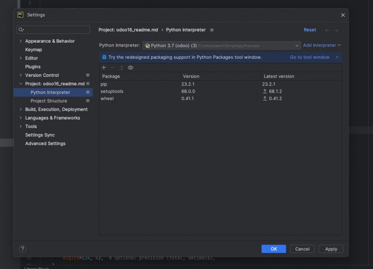373x269 pixels.
Task: Select Python Interpreter tree item
Action: click(x=53, y=92)
